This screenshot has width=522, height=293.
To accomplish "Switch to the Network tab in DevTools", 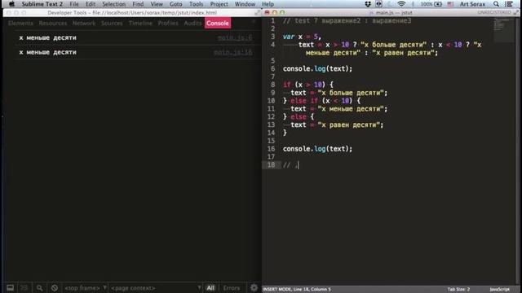I will coord(84,23).
